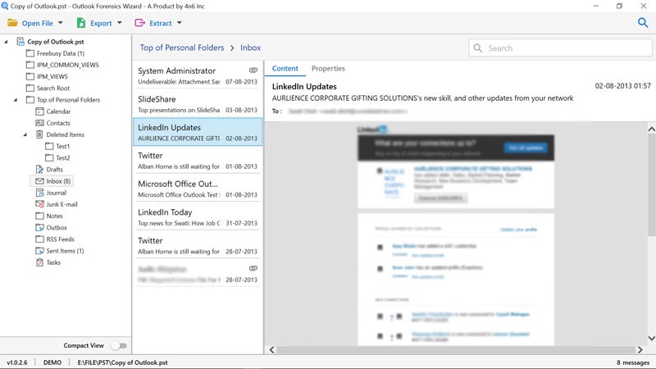
Task: Collapse the Copy of Outlook.pst tree node
Action: click(6, 42)
